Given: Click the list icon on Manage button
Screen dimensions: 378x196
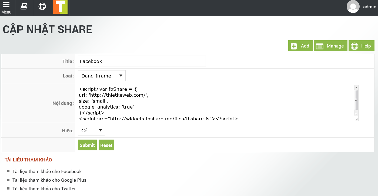Looking at the screenshot, I should click(320, 46).
